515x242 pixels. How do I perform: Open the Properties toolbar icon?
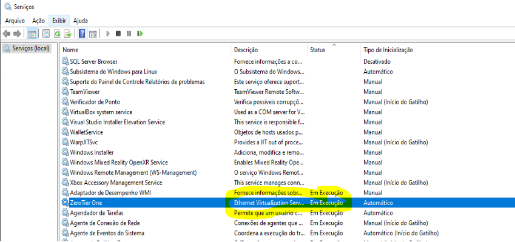(46, 33)
